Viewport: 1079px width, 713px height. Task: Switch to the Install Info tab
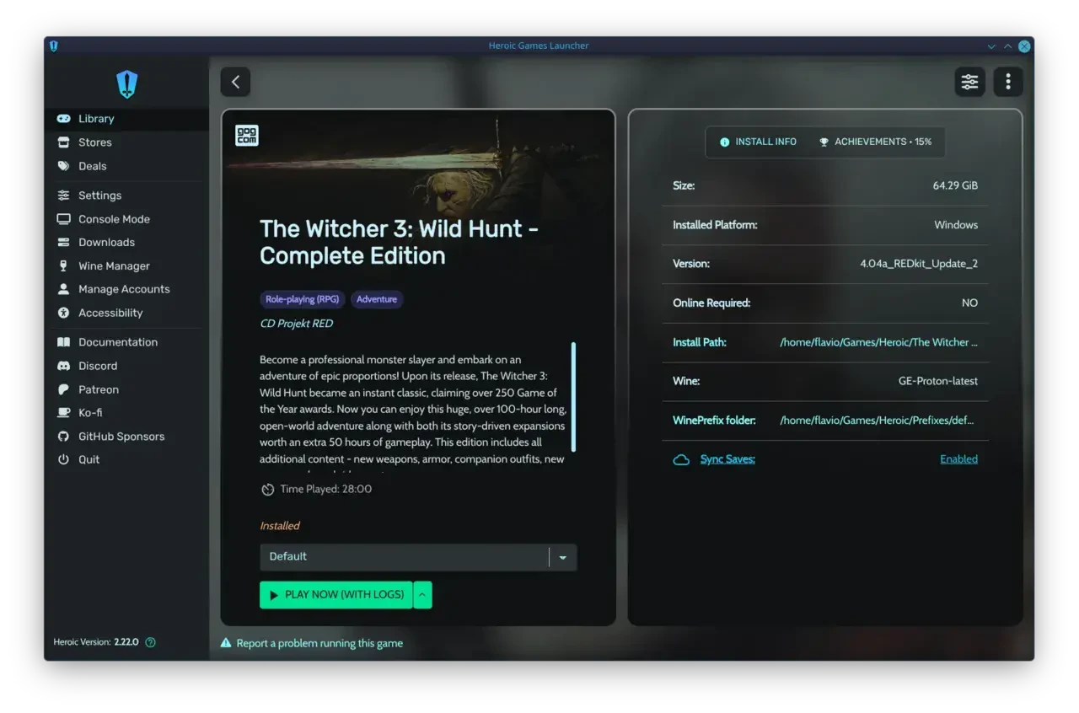758,142
